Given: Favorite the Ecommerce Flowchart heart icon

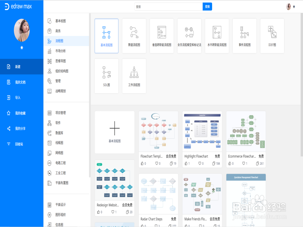Looking at the screenshot, I should pos(244,163).
